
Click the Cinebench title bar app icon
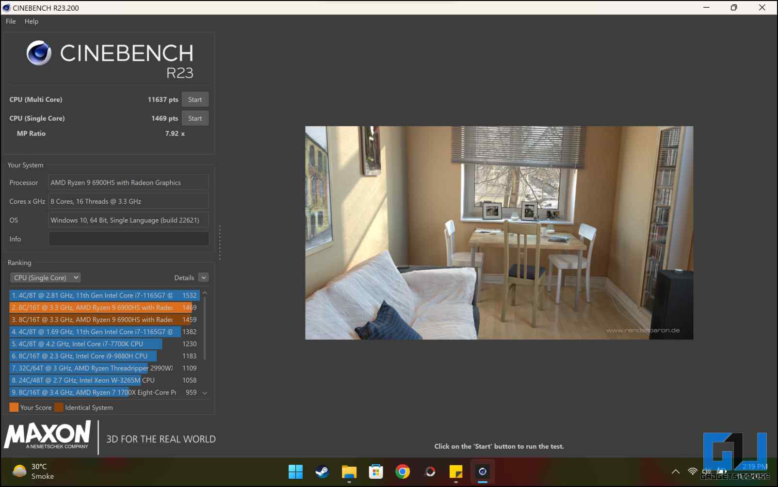(6, 8)
